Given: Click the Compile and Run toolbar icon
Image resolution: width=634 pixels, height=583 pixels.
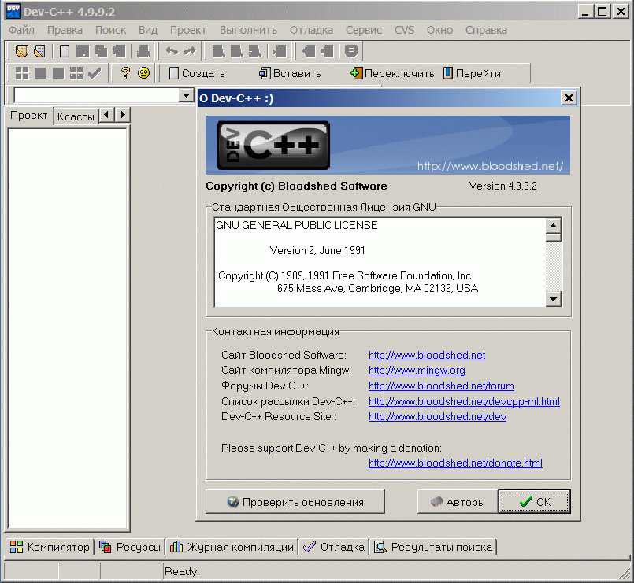Looking at the screenshot, I should coord(58,73).
